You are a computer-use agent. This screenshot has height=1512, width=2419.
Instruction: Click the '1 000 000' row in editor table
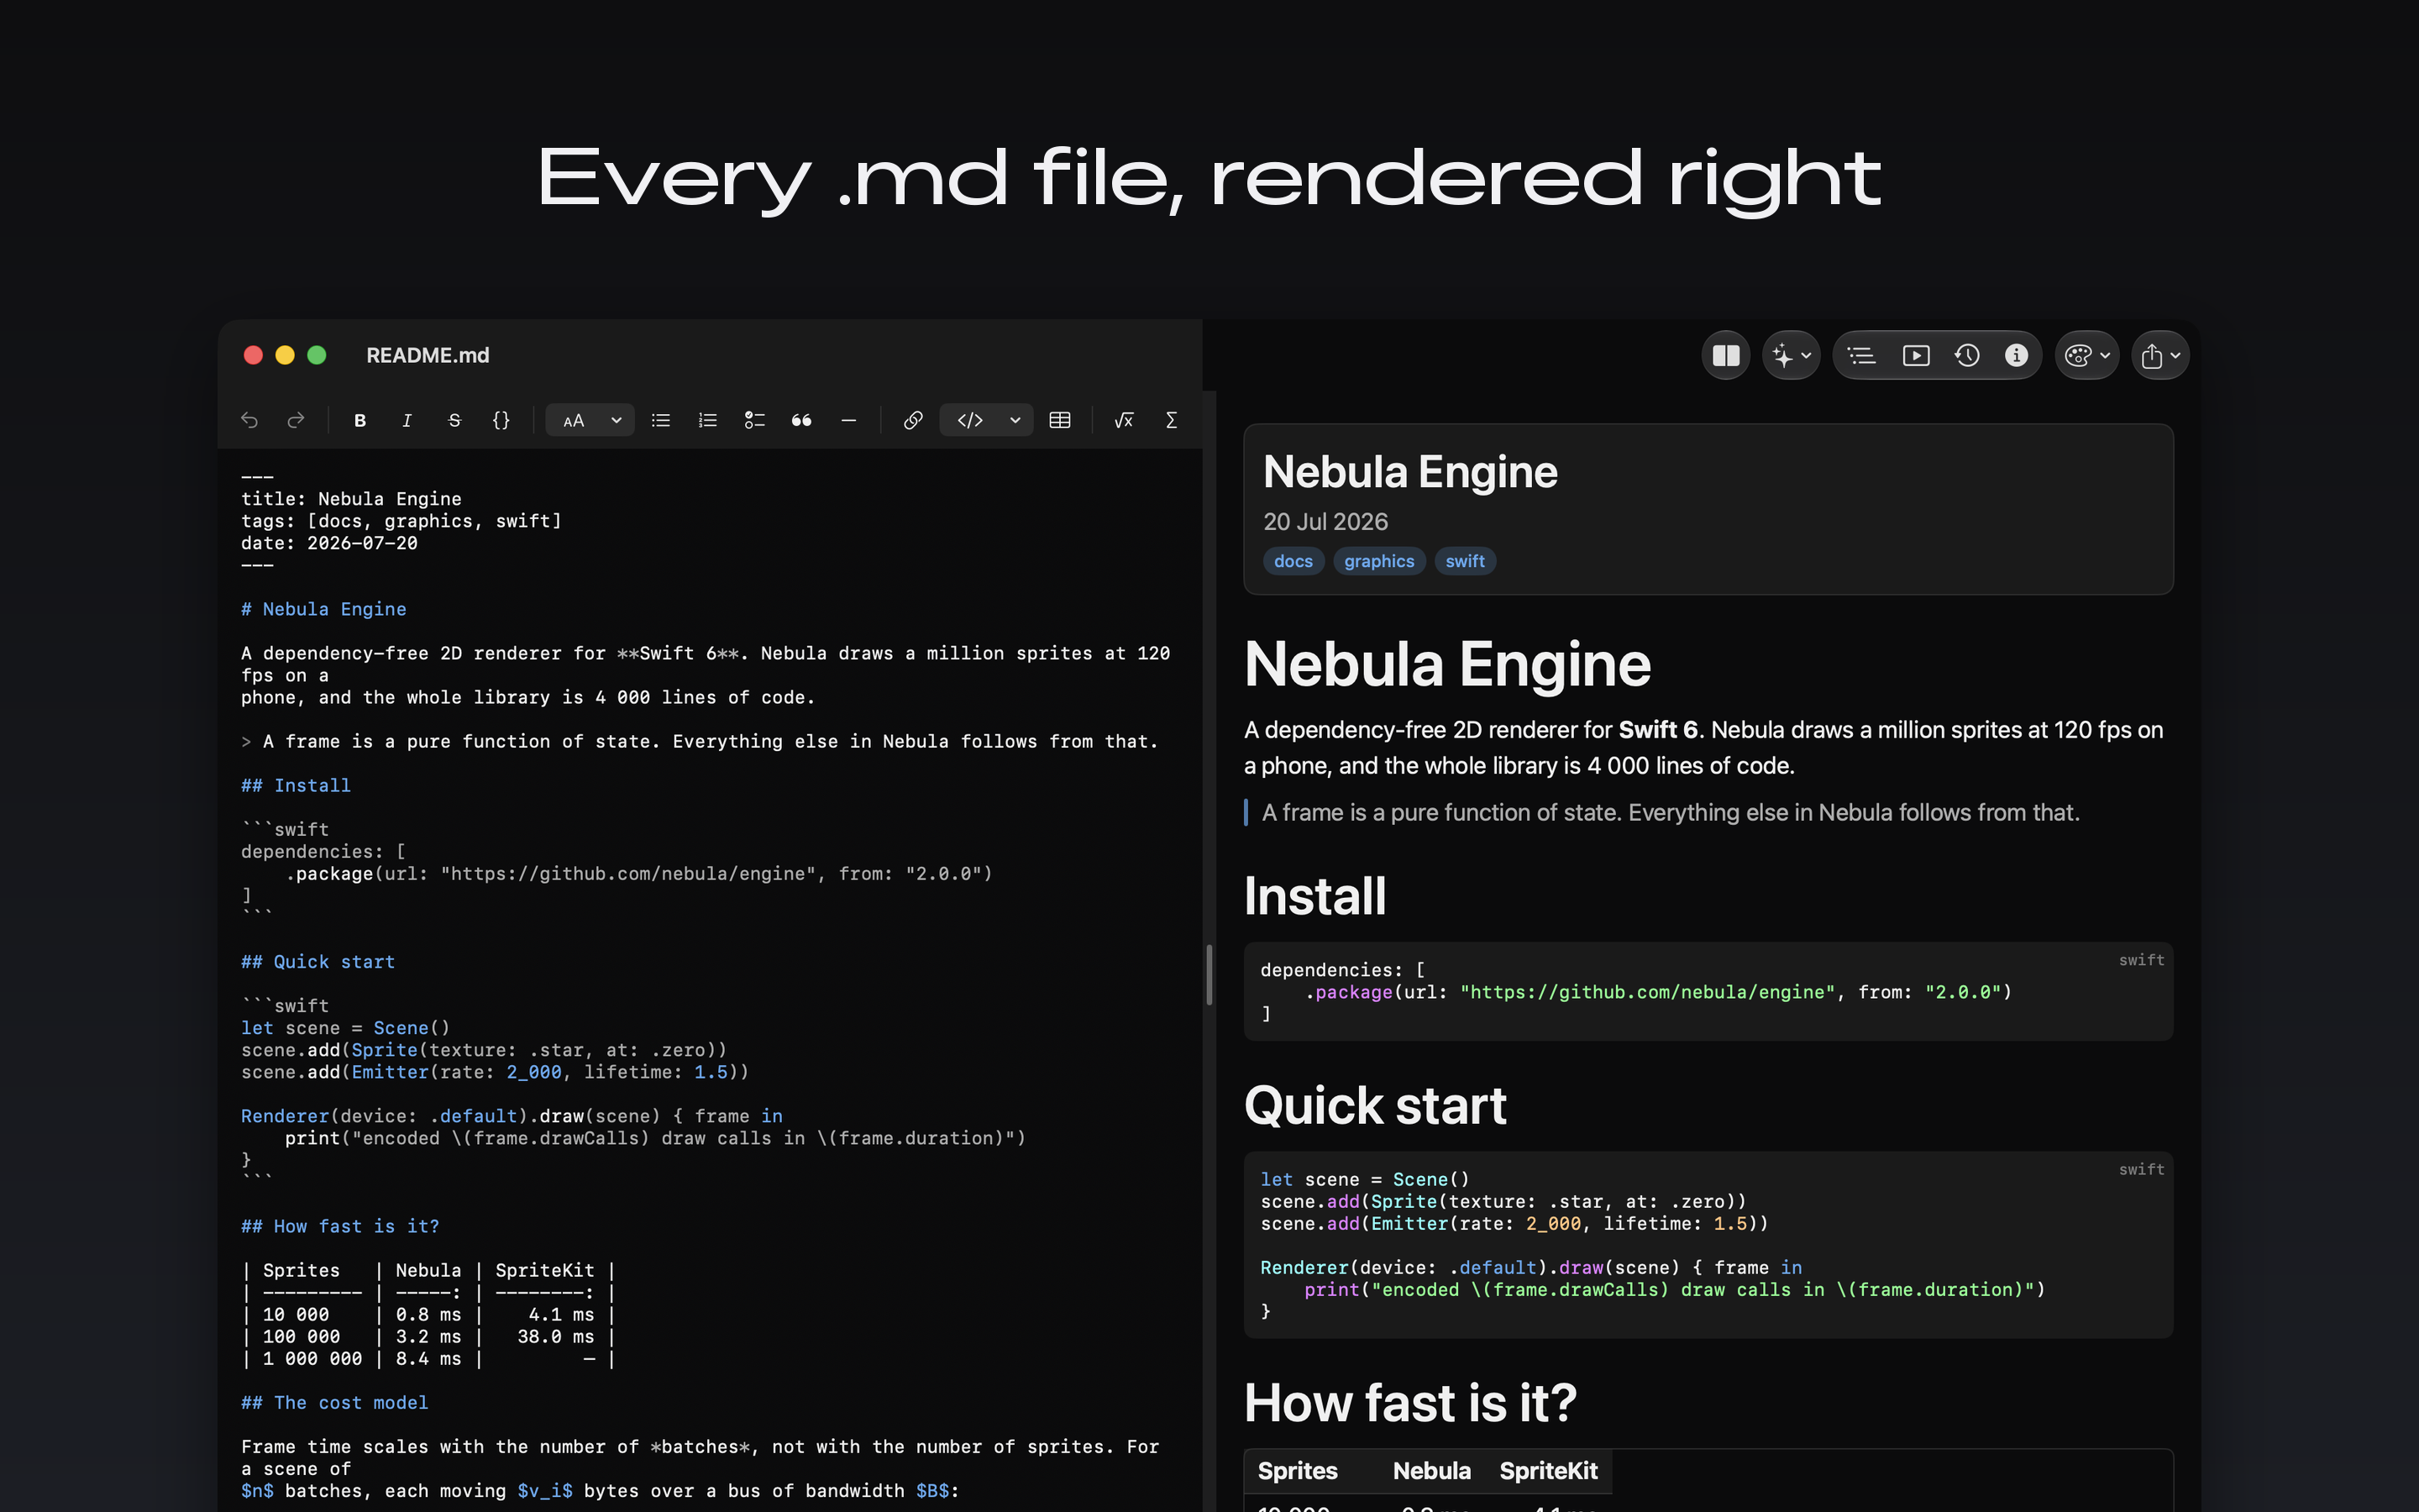428,1358
